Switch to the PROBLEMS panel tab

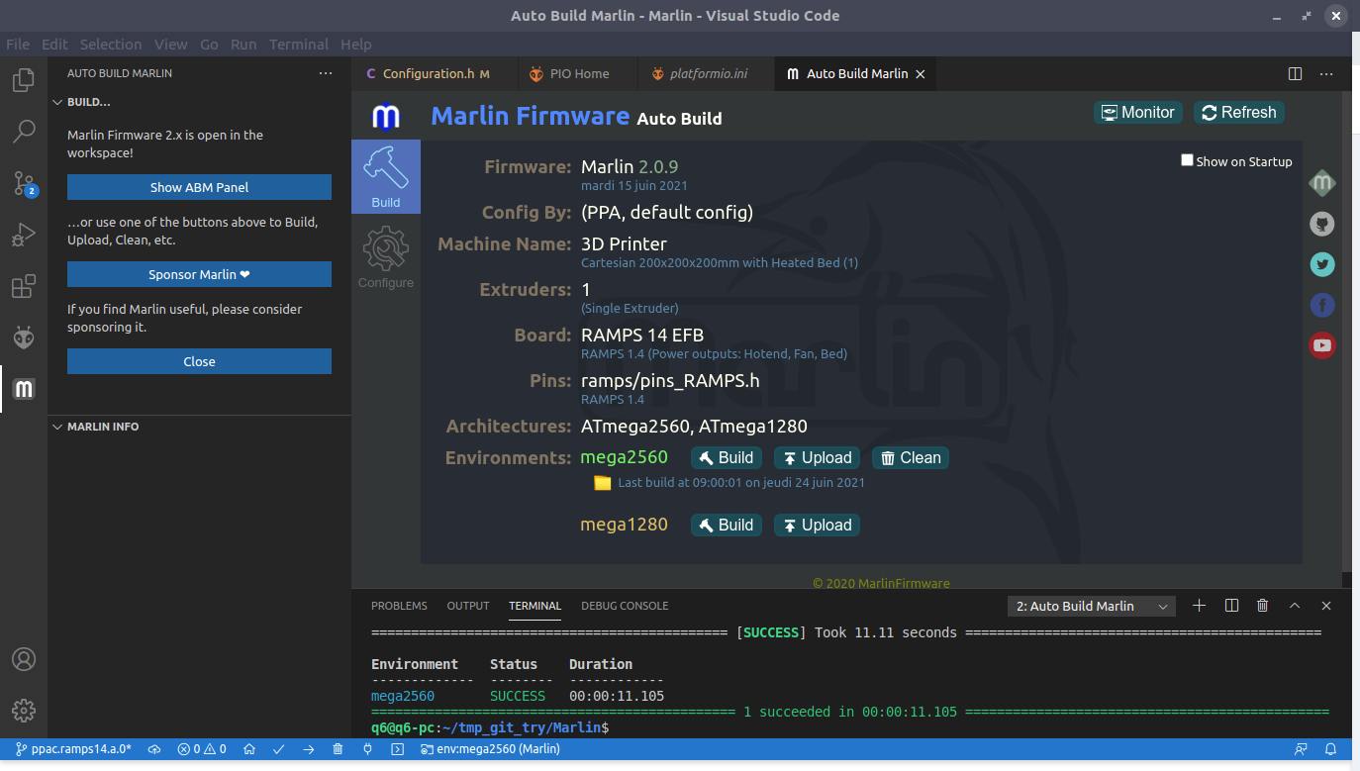coord(399,606)
